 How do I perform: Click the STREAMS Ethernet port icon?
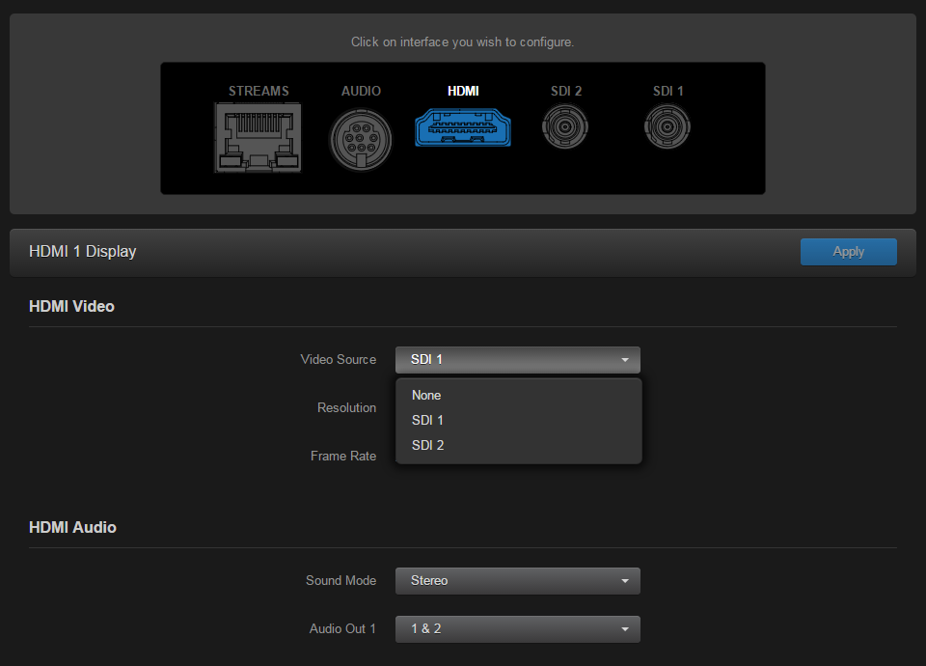click(x=258, y=137)
